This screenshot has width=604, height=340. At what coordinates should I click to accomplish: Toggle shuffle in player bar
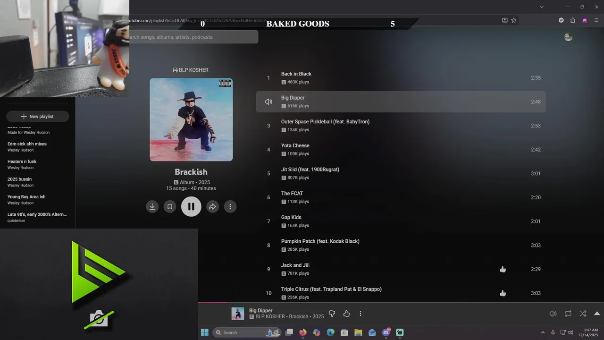(x=583, y=314)
